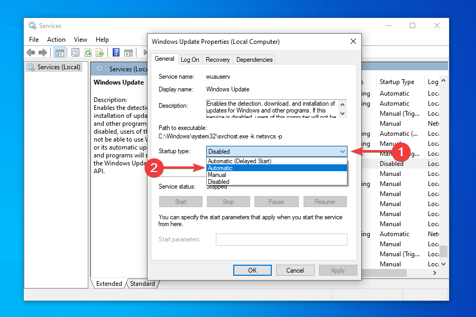The image size is (476, 317).
Task: Click the Cancel button
Action: point(295,270)
